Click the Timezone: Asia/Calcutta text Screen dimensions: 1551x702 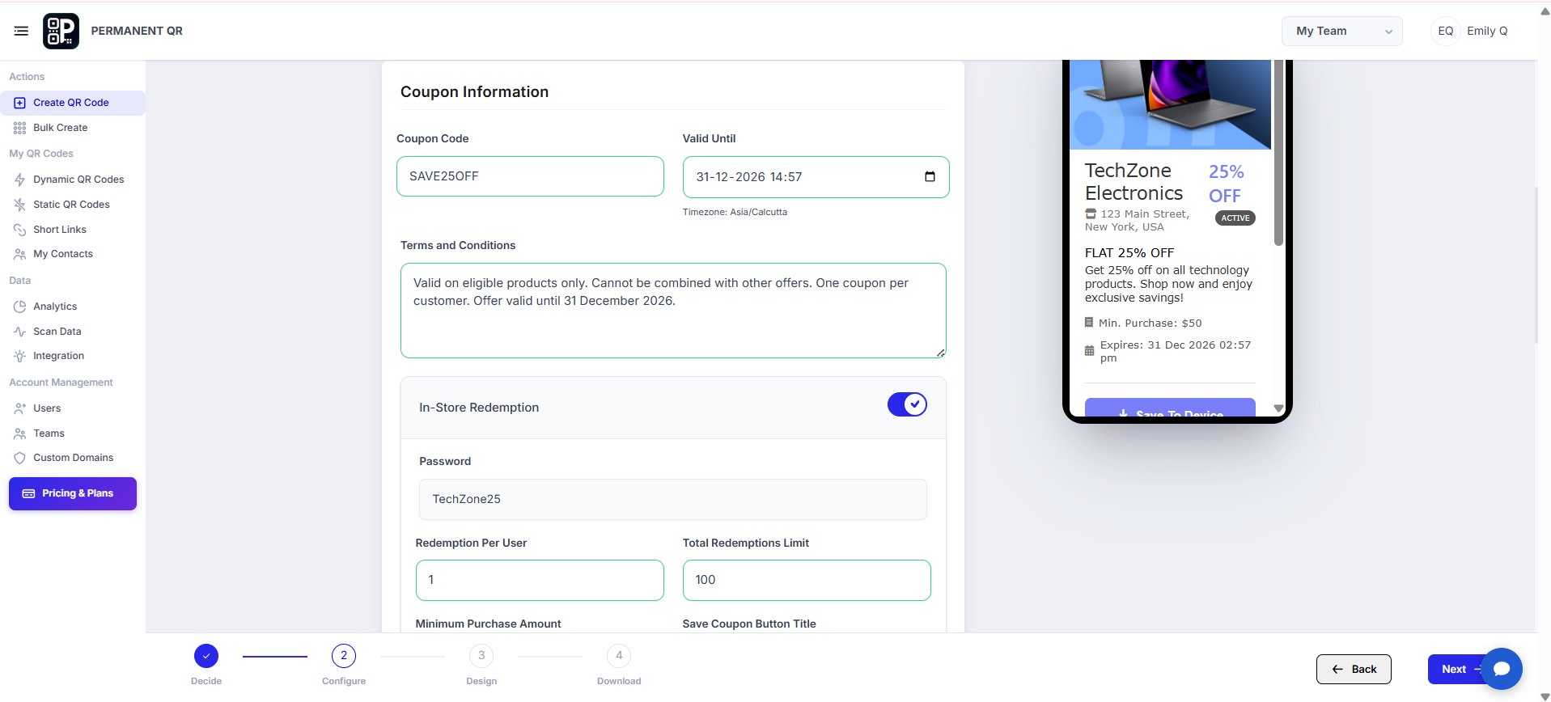click(x=735, y=212)
